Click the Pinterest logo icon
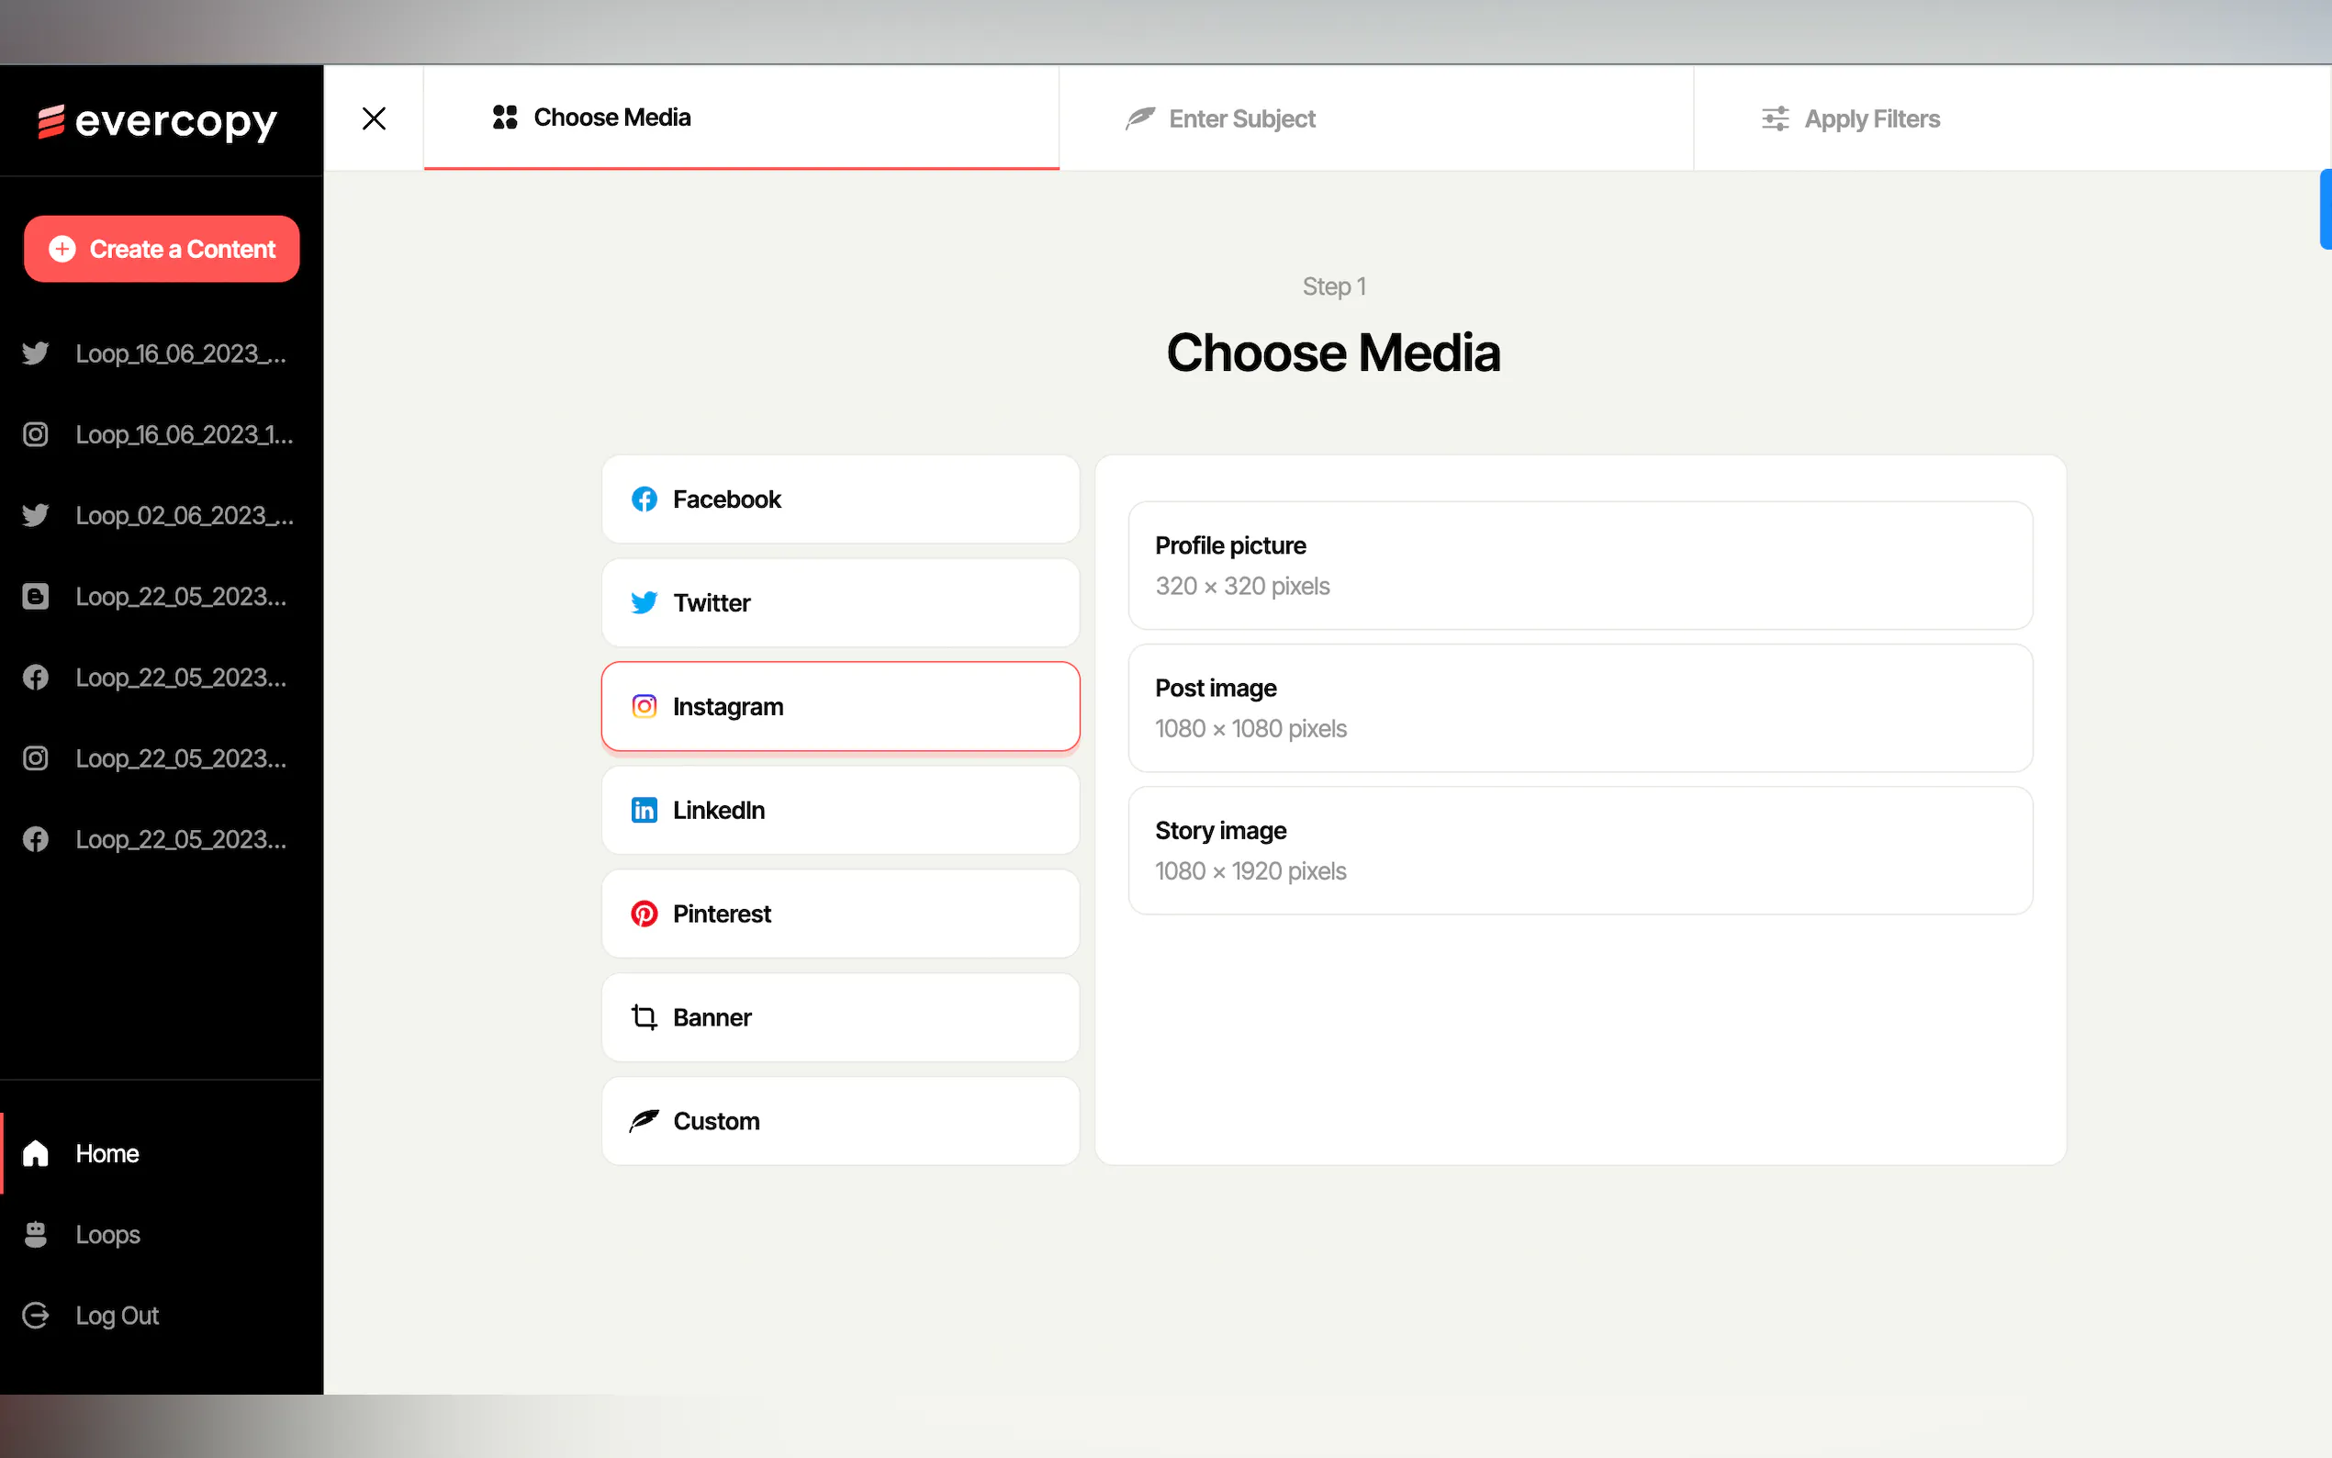Viewport: 2332px width, 1458px height. pos(644,914)
